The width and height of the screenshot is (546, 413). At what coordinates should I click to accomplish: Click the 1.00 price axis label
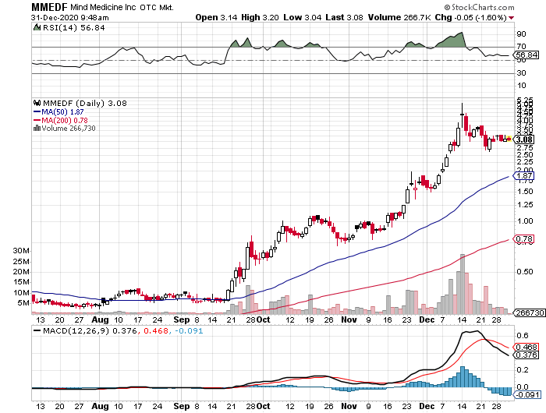[525, 221]
